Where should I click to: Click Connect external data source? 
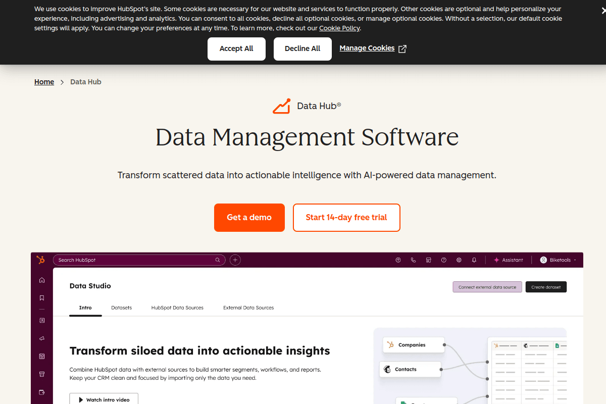tap(487, 287)
